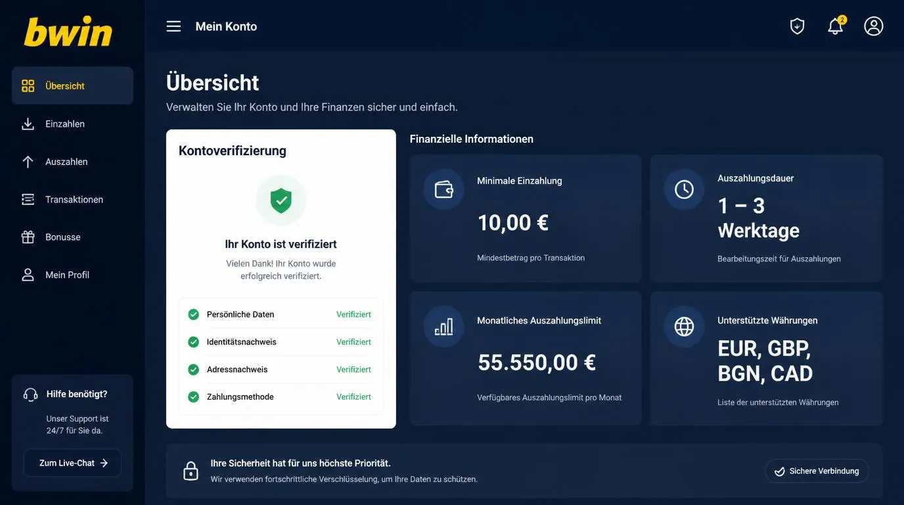Click the Sichere Verbindung badge
The width and height of the screenshot is (904, 505).
coord(817,471)
